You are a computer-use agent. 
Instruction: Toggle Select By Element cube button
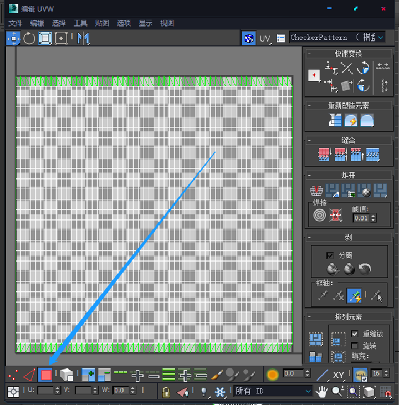point(66,375)
